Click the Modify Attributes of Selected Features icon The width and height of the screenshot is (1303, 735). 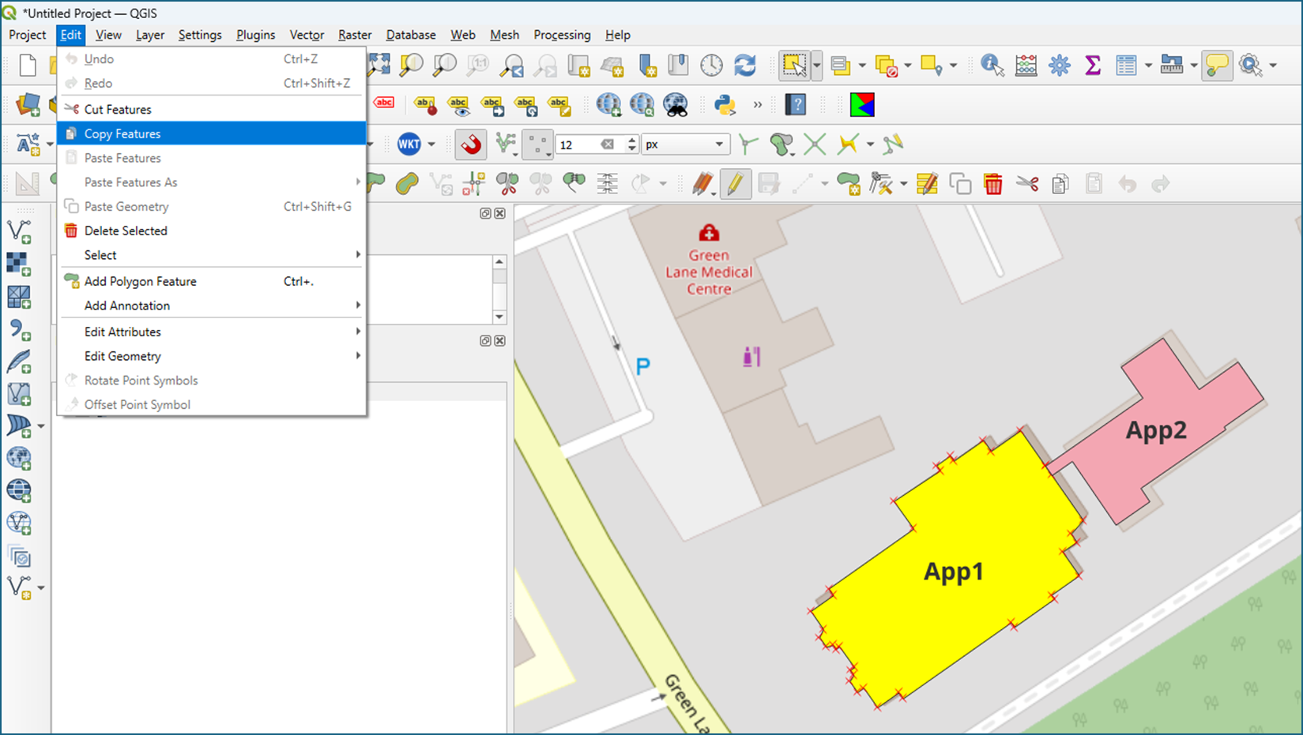coord(926,184)
